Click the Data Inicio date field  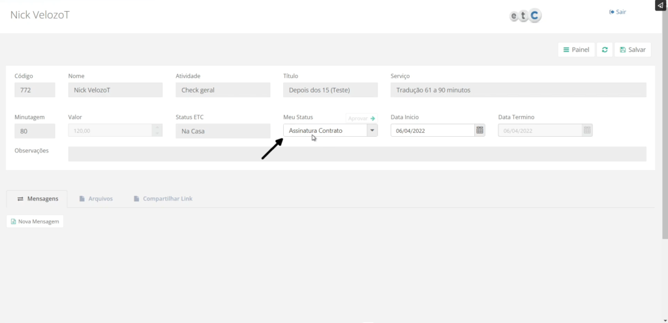[432, 130]
